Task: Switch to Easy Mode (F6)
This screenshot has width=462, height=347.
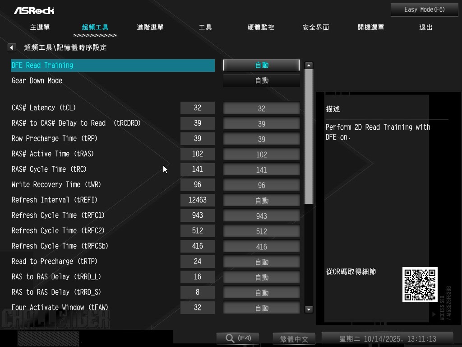Action: point(424,9)
